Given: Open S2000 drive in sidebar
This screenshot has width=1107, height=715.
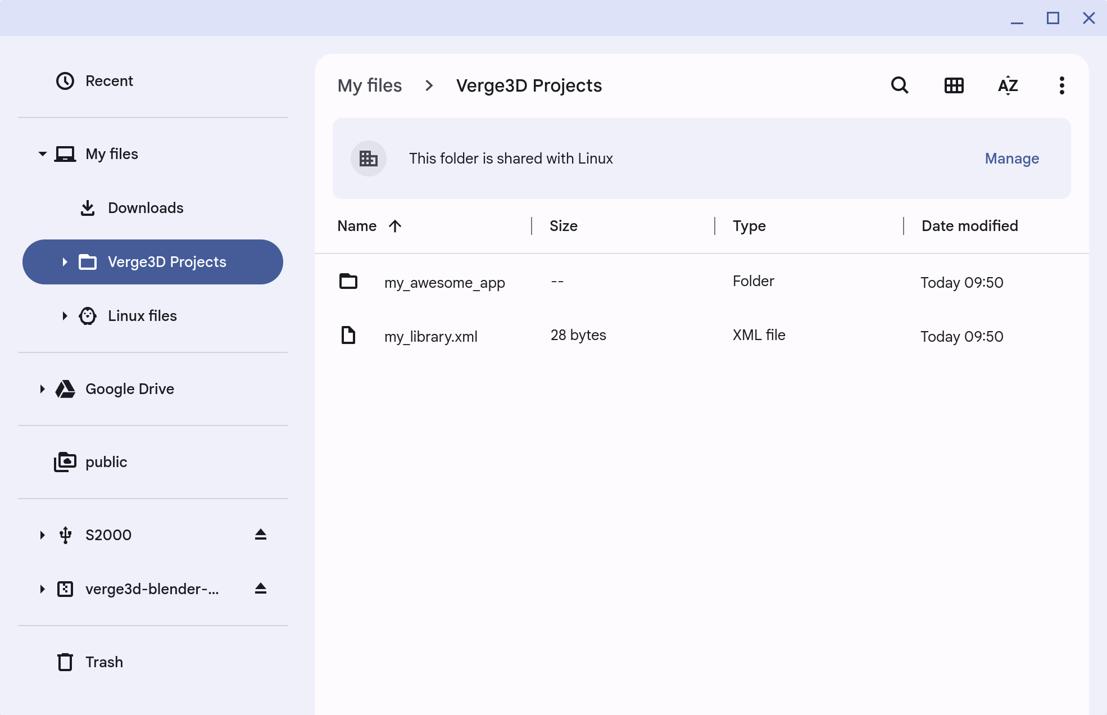Looking at the screenshot, I should (x=153, y=535).
